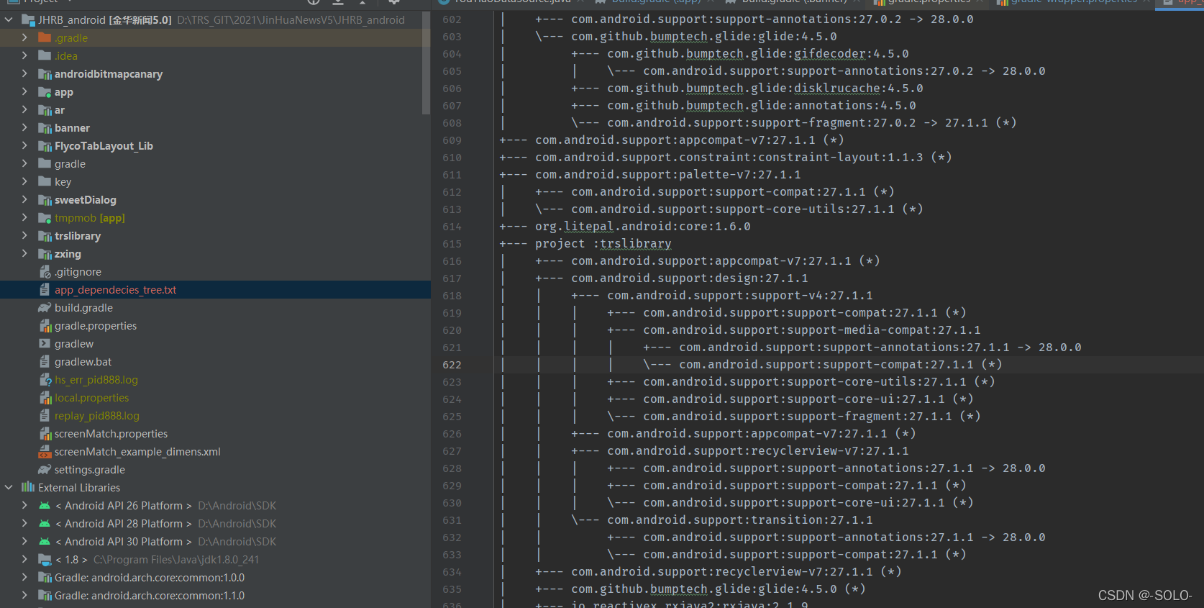
Task: Click the gradlew.bat file icon
Action: (45, 361)
